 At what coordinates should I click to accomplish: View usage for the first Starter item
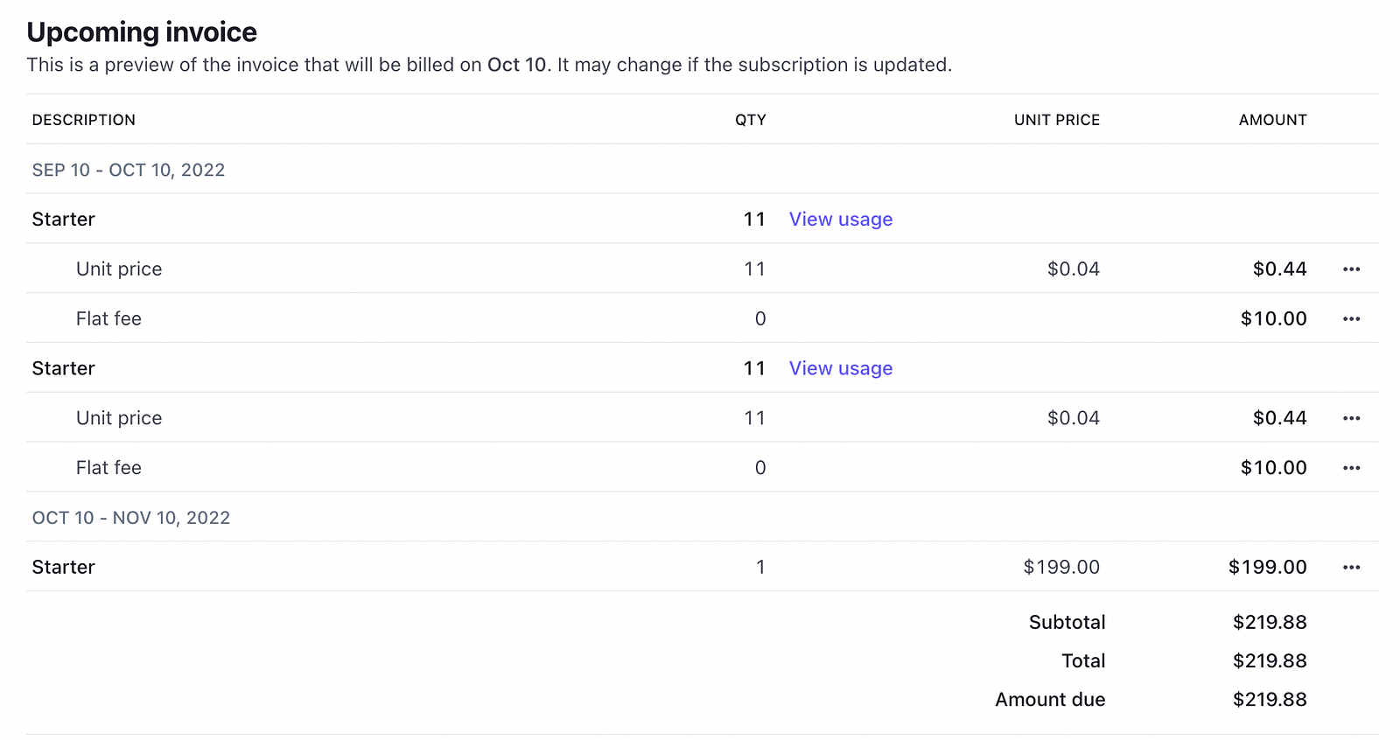[x=840, y=220]
